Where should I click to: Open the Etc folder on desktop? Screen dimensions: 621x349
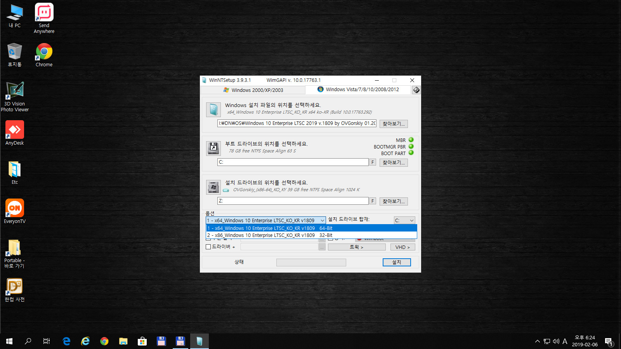coord(15,173)
